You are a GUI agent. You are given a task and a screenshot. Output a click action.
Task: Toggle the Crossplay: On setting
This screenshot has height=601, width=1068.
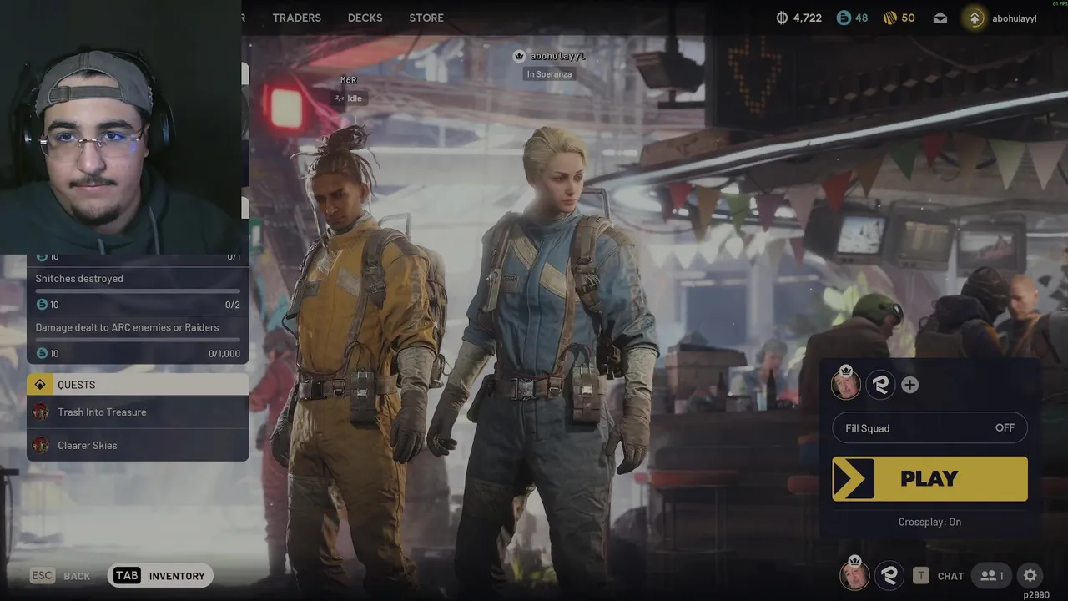[929, 522]
